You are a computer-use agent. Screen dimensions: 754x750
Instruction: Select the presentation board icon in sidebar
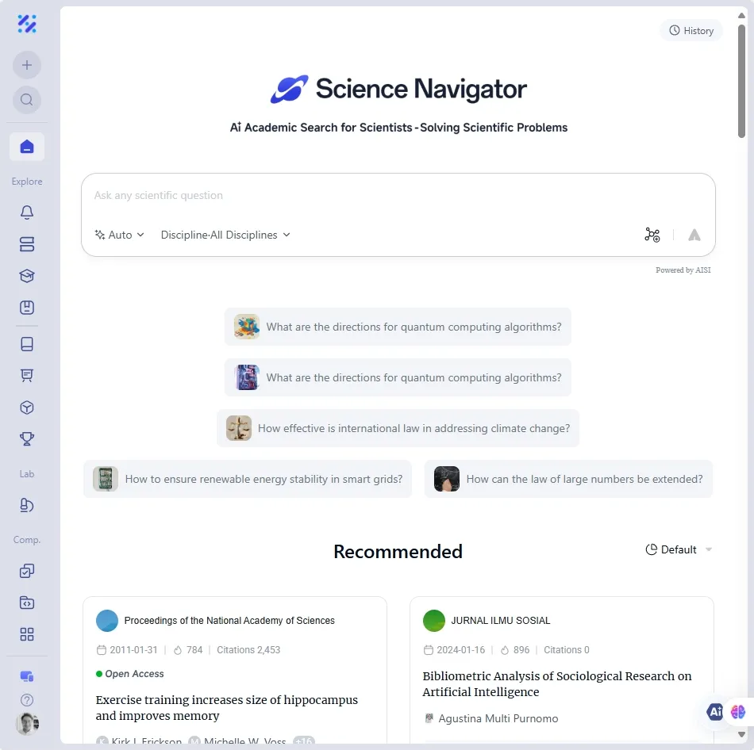point(26,375)
